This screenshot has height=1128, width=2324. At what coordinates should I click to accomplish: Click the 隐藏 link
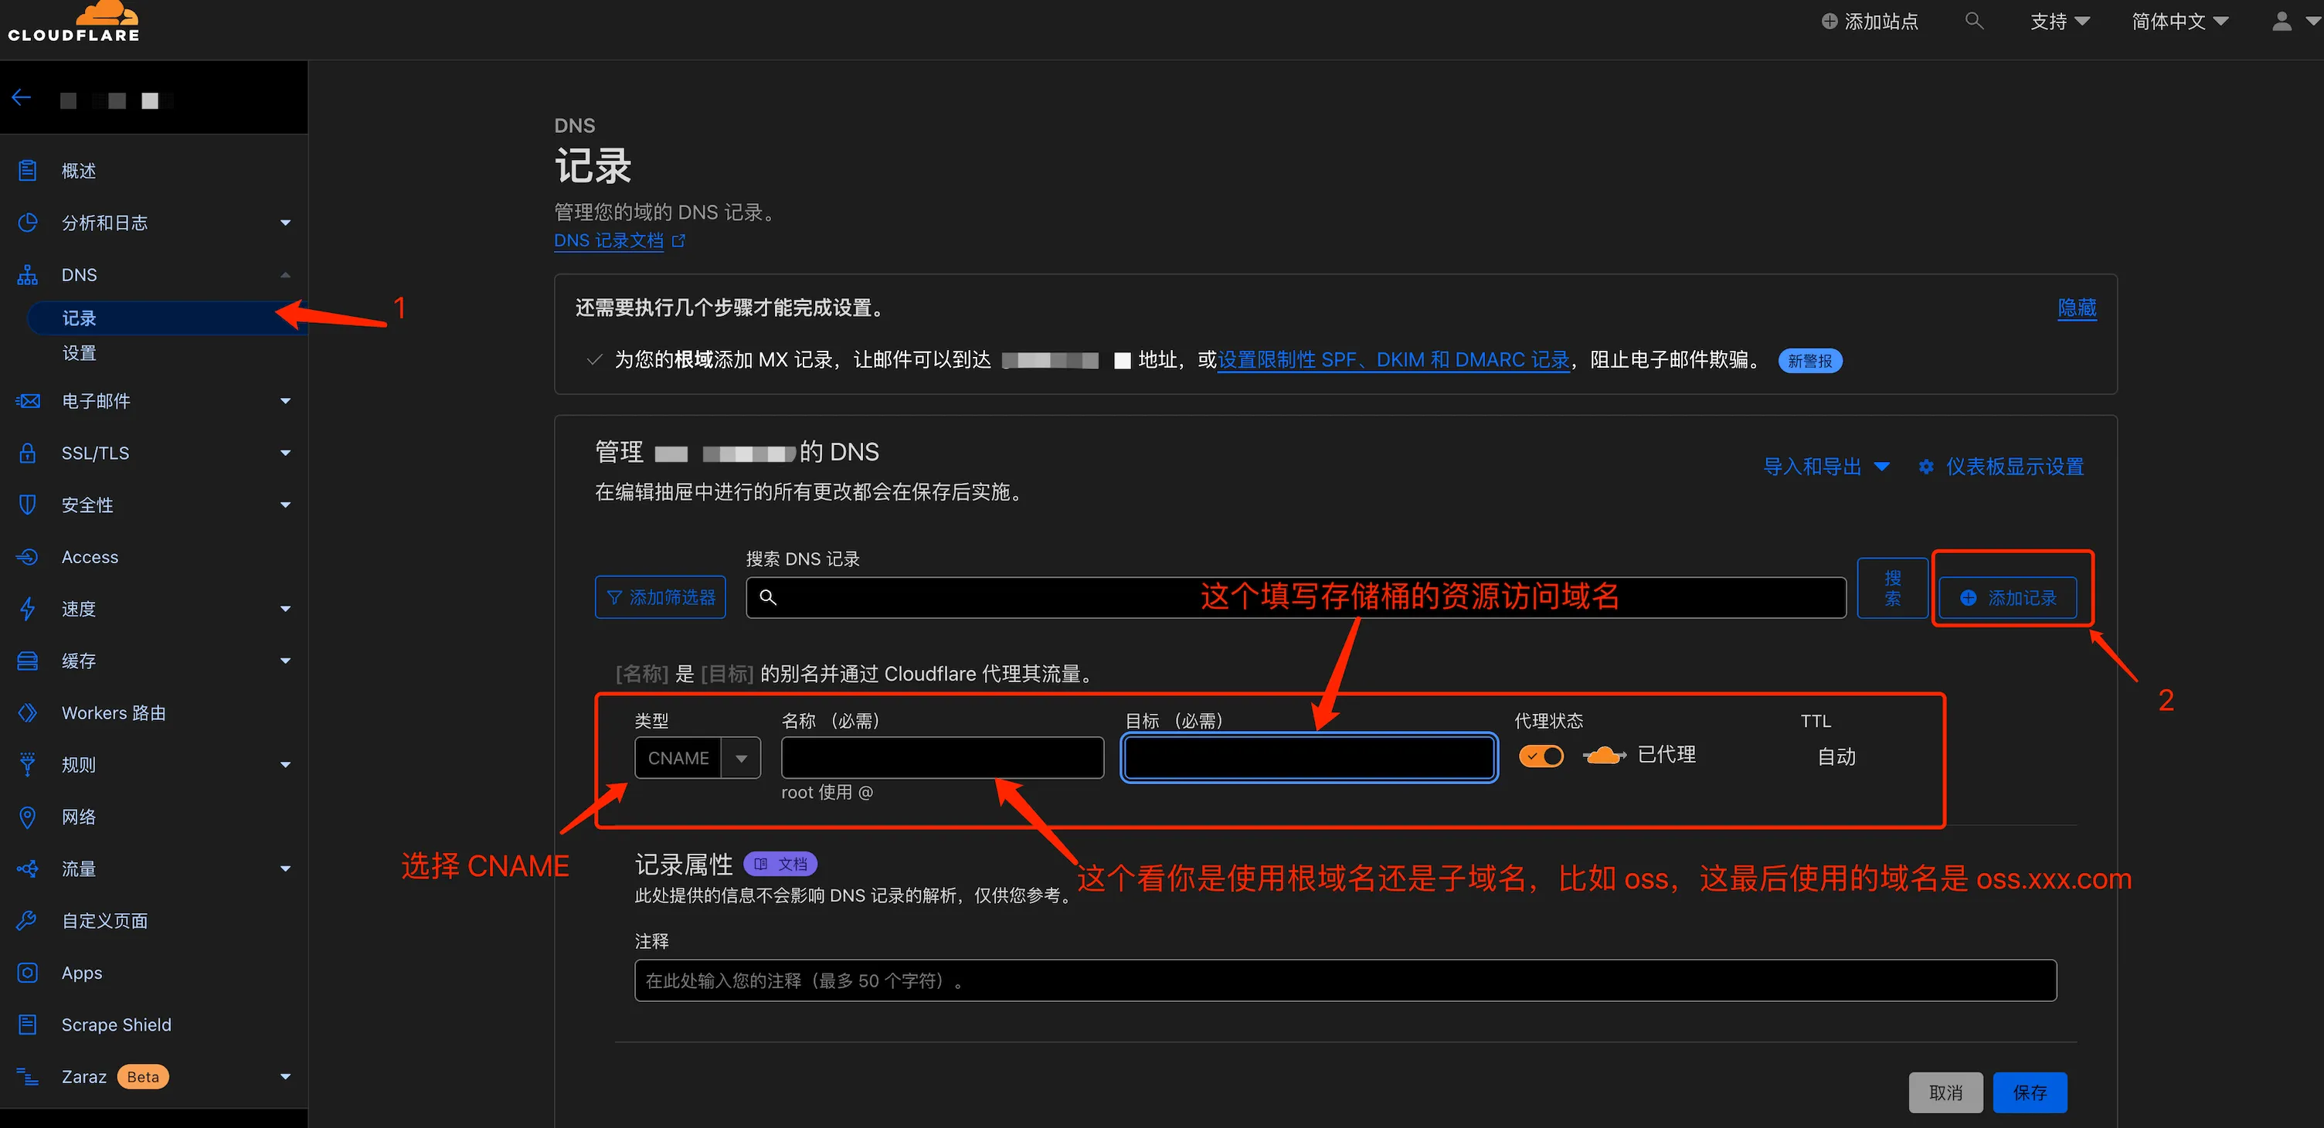pyautogui.click(x=2077, y=307)
